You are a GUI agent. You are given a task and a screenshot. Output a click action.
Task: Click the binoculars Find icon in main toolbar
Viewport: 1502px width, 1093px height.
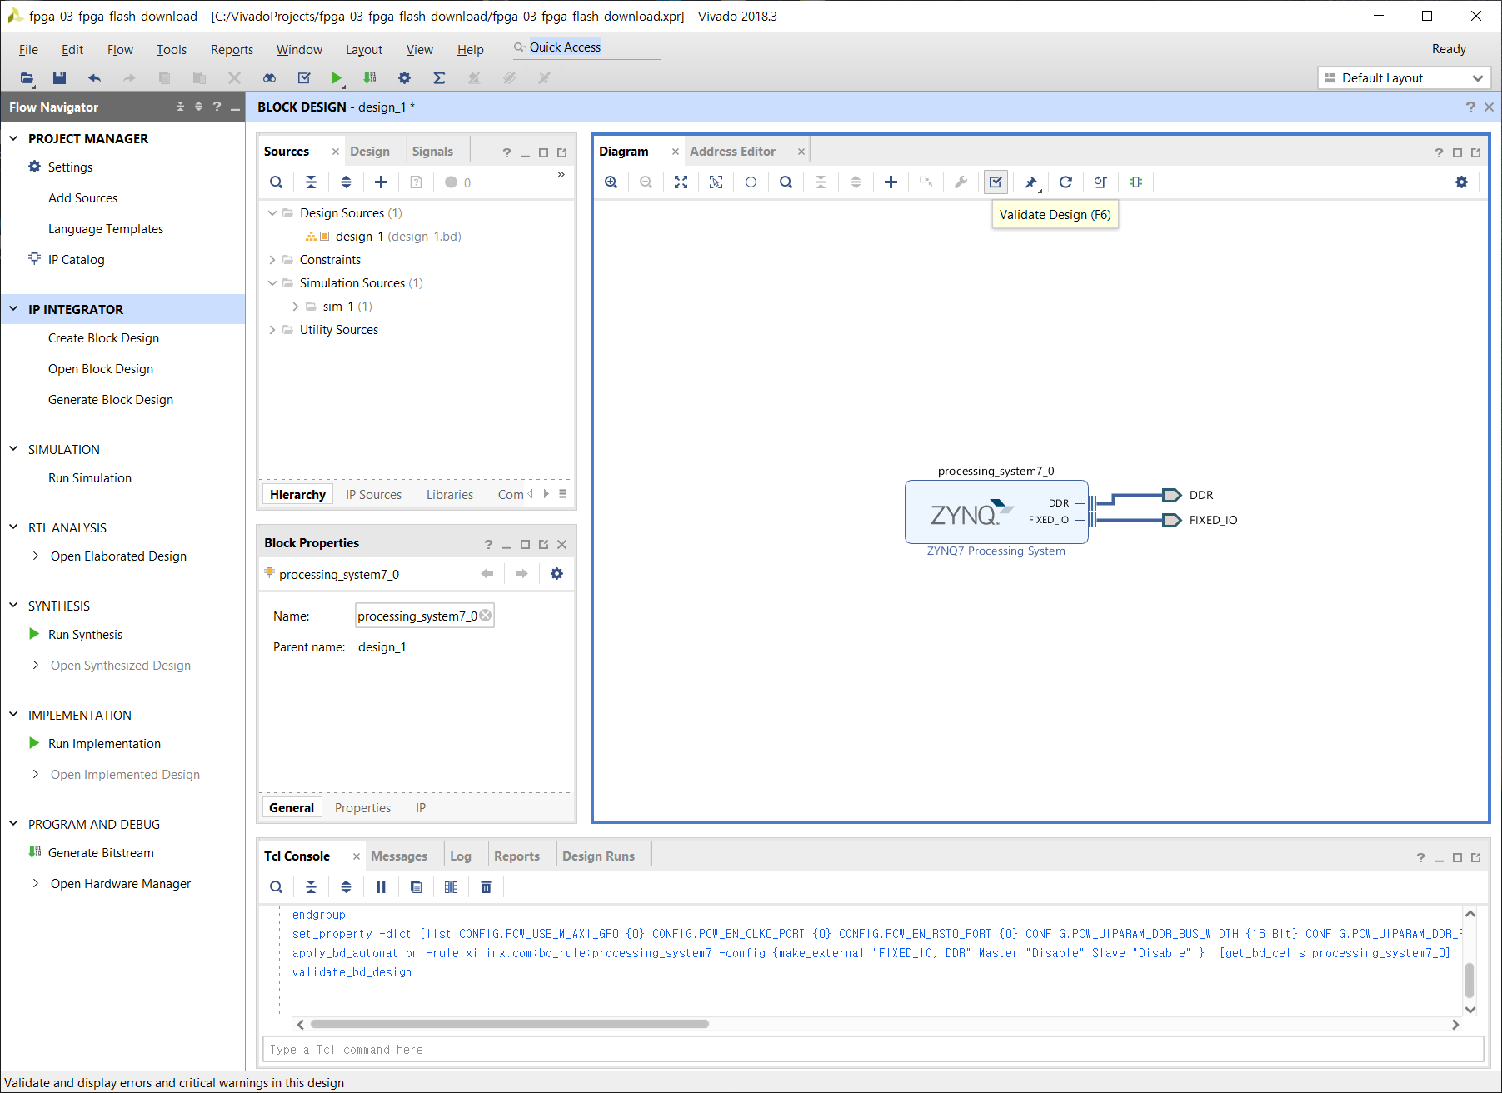pos(269,78)
